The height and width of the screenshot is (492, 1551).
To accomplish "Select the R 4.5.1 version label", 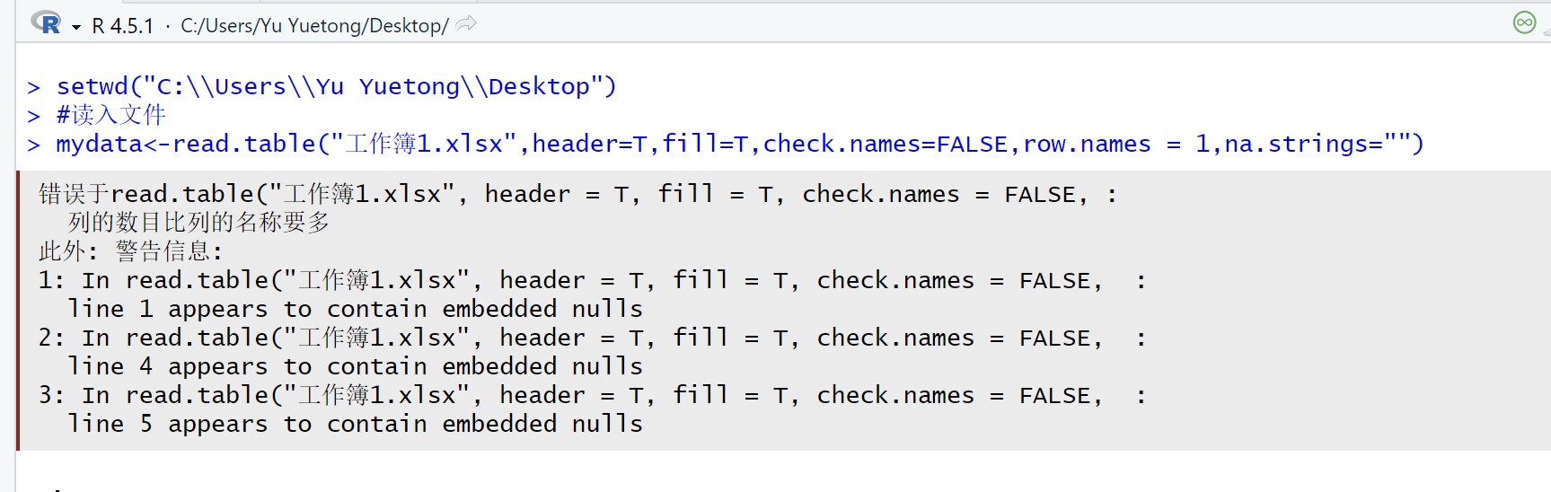I will (x=123, y=26).
